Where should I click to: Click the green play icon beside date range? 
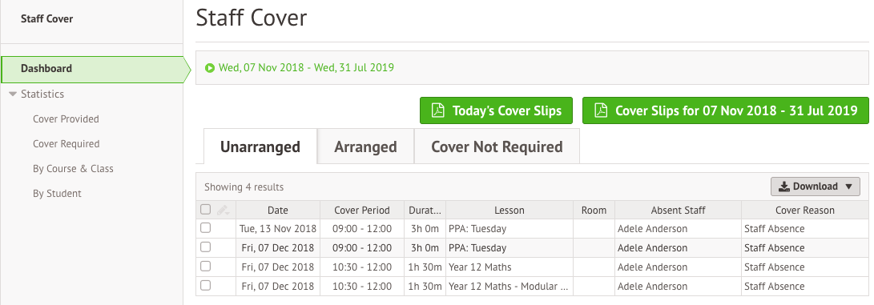coord(210,68)
